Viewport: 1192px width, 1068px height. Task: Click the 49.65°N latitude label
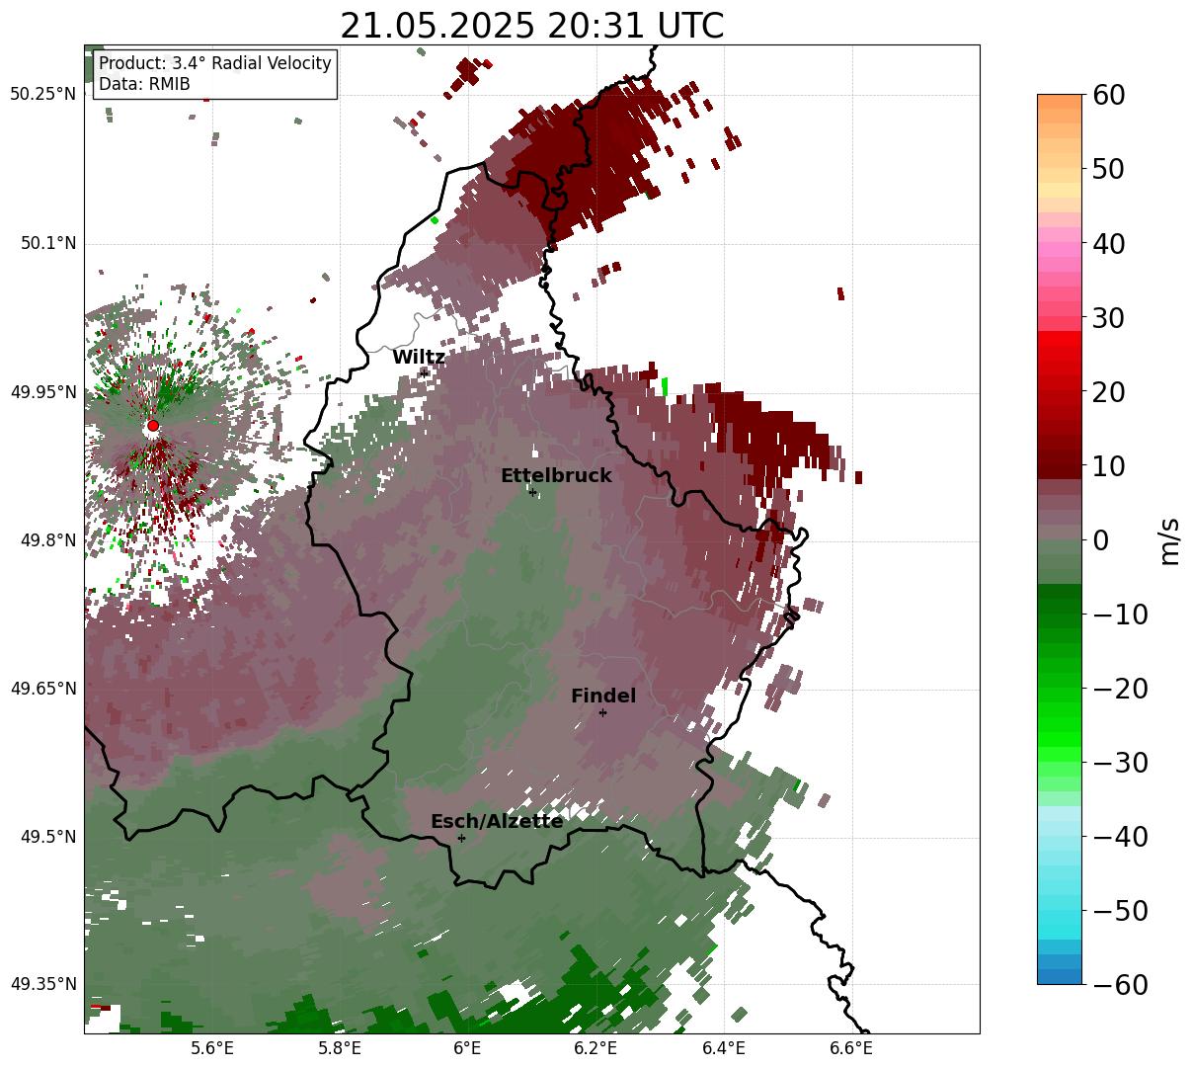coord(42,689)
